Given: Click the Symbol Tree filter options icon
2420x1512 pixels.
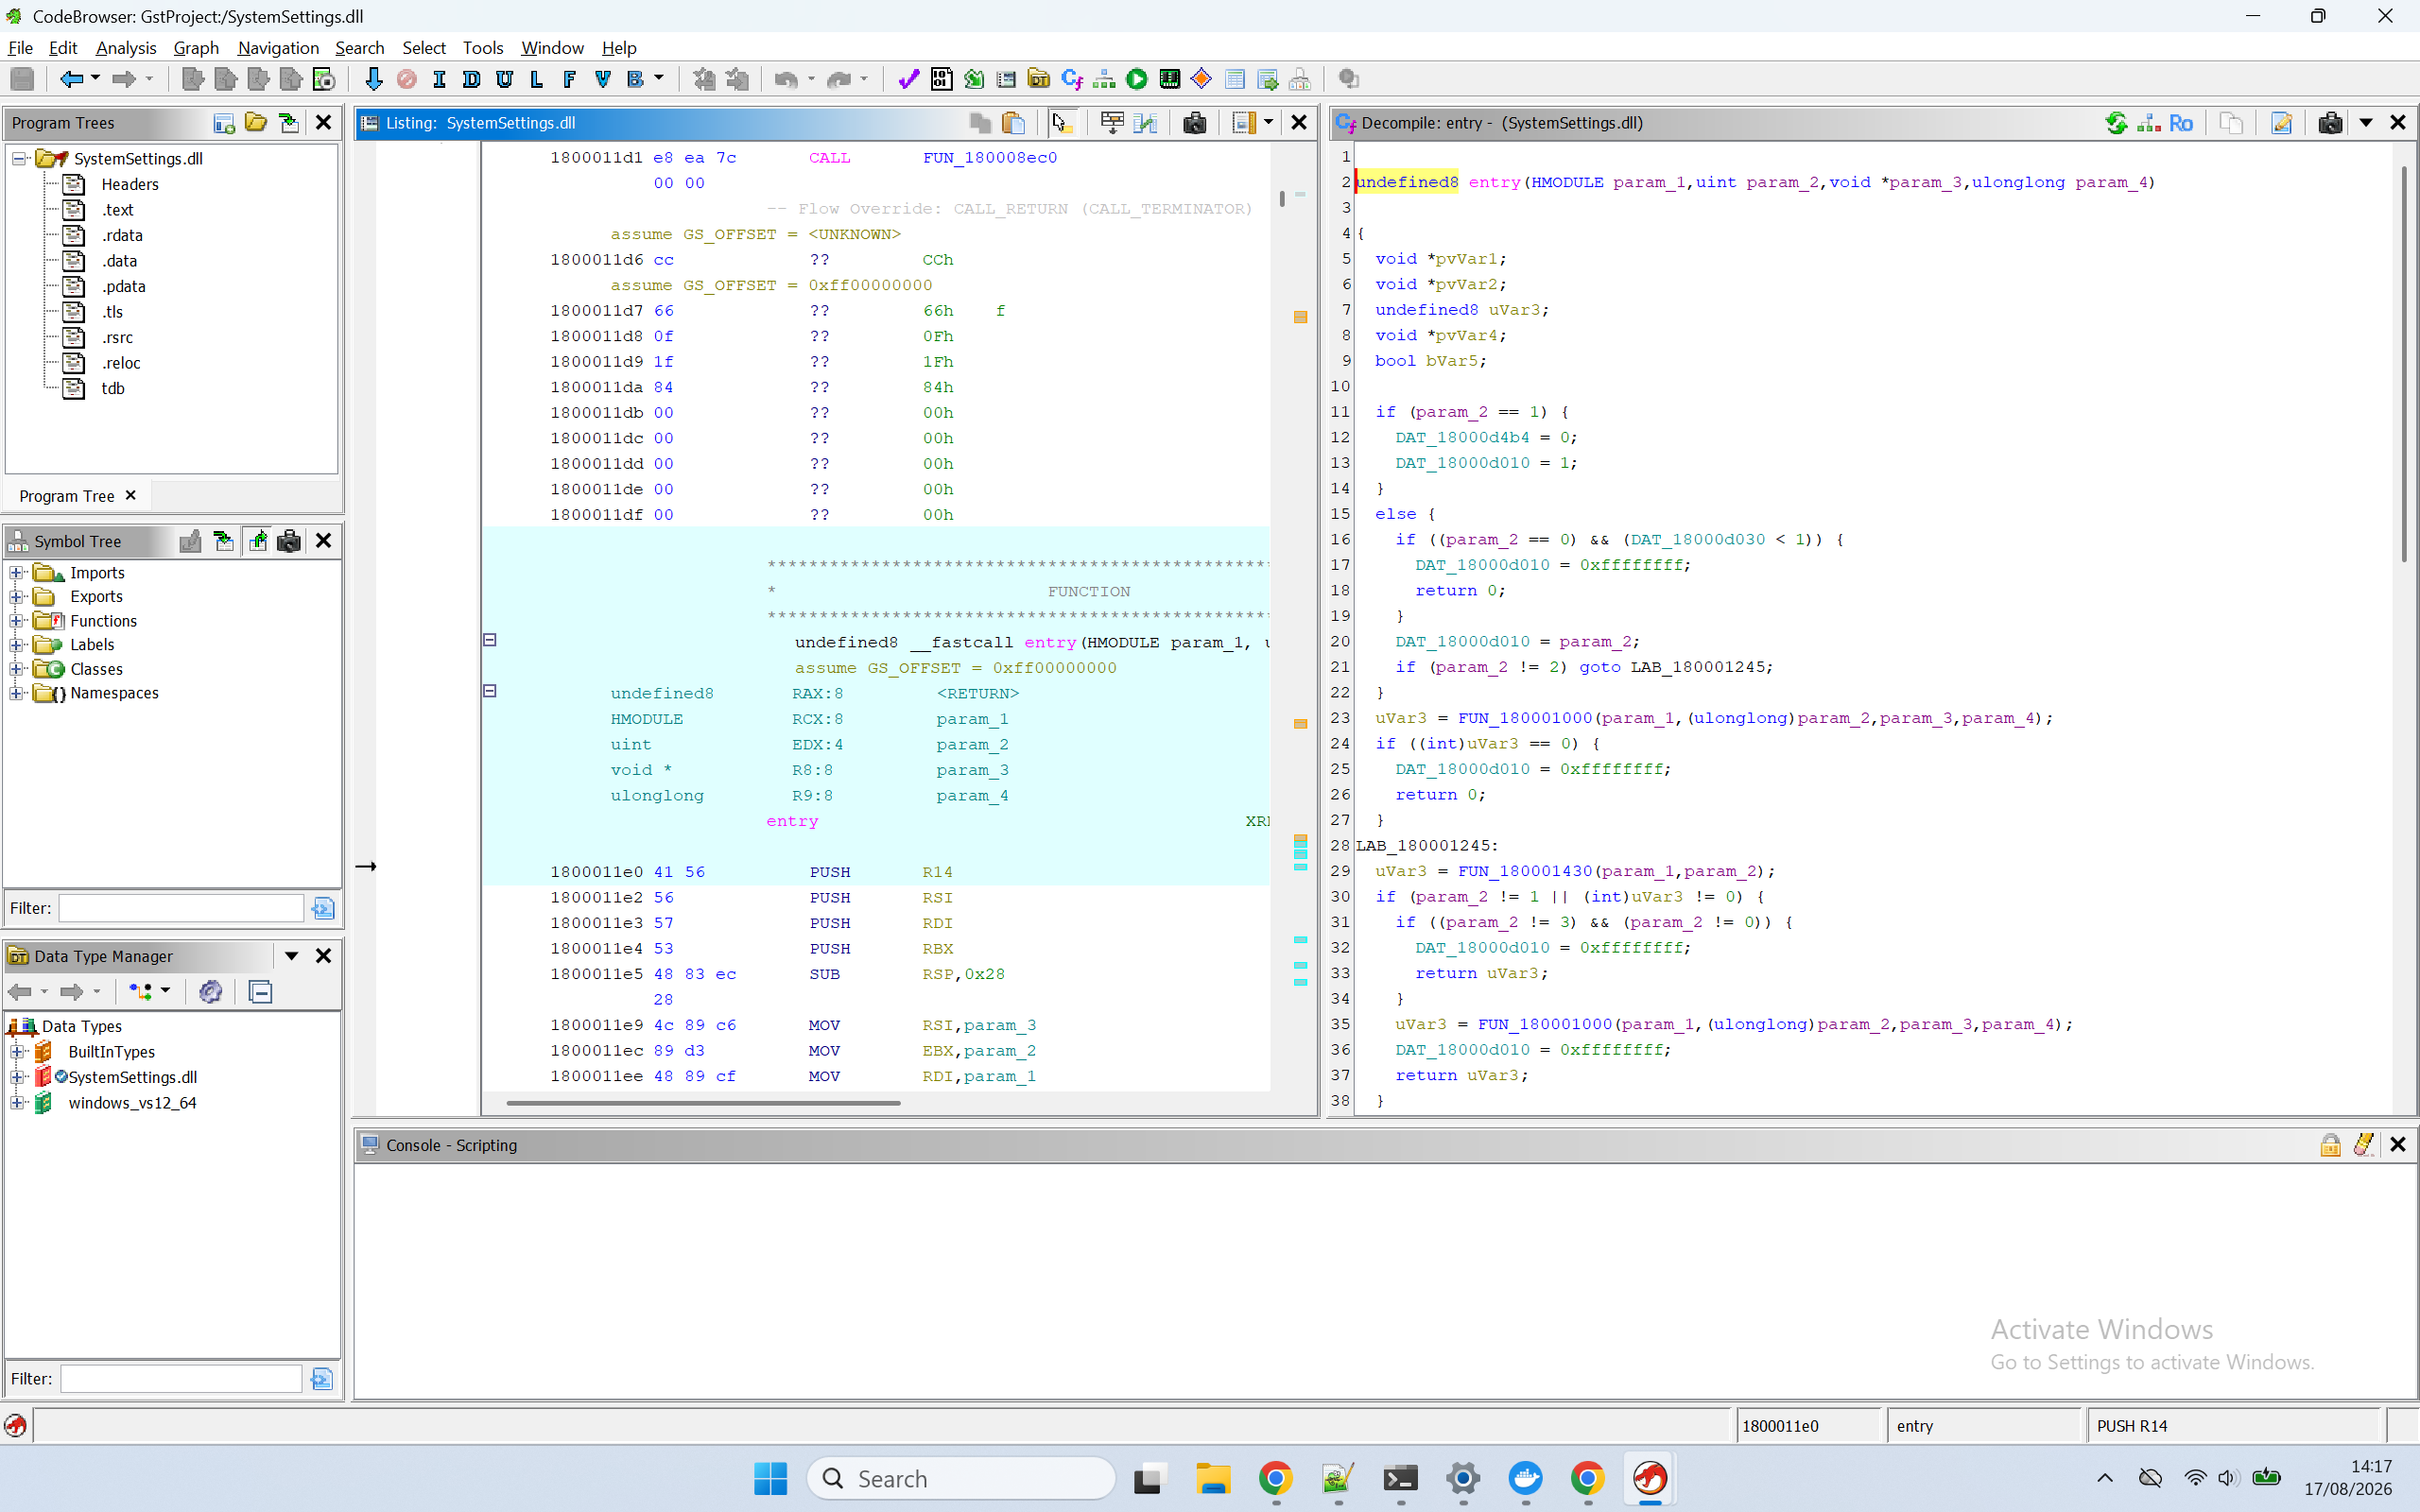Looking at the screenshot, I should click(x=322, y=908).
